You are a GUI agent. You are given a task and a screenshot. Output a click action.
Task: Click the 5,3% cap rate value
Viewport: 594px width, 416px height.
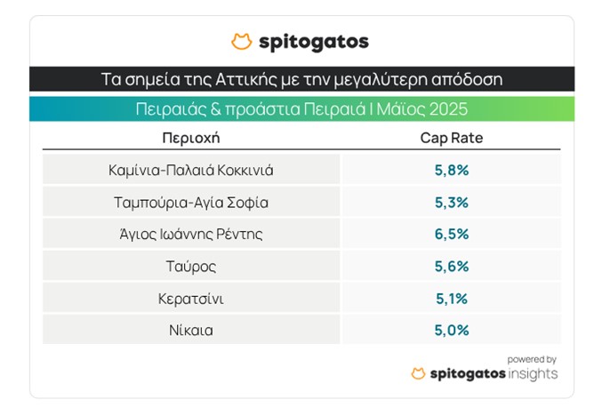click(x=451, y=202)
